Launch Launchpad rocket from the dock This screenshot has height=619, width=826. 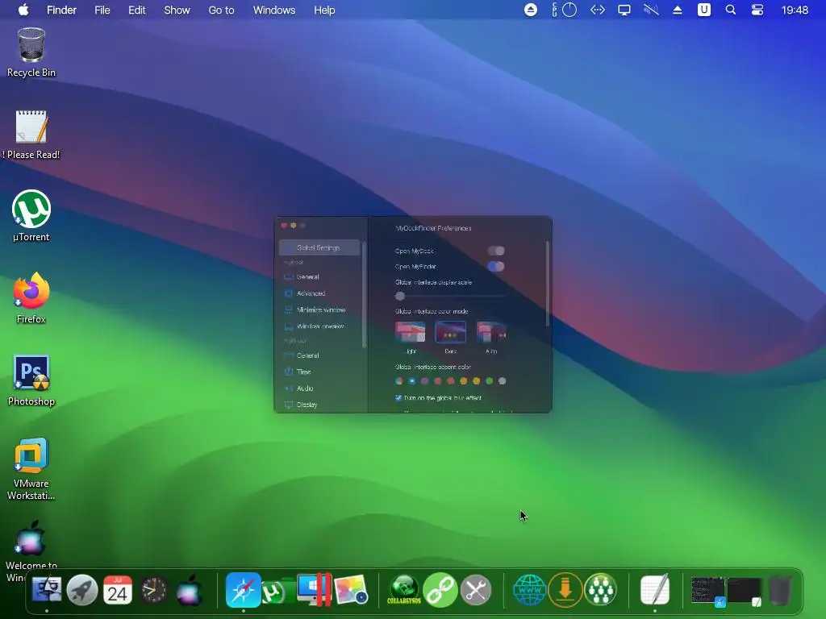pos(82,589)
